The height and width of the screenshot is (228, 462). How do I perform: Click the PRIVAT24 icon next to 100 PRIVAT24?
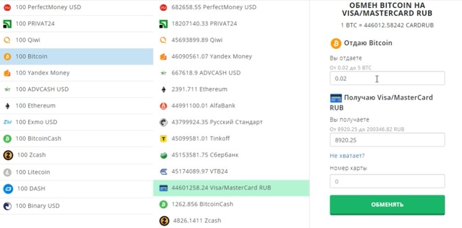tap(7, 24)
